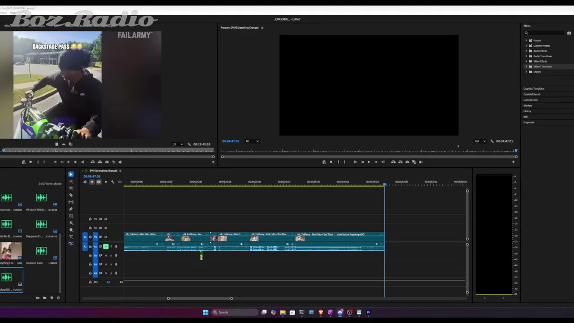Click Play in the Program monitor
This screenshot has width=574, height=323.
(x=369, y=162)
